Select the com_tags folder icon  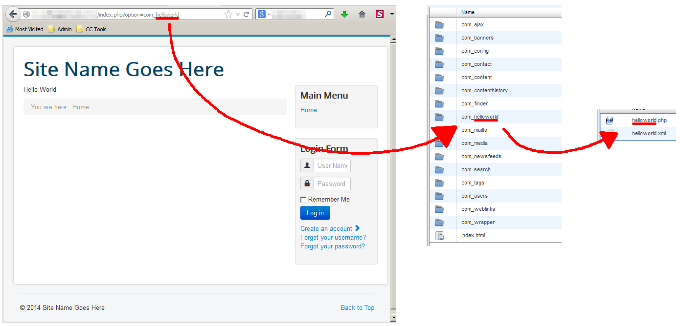[x=439, y=183]
